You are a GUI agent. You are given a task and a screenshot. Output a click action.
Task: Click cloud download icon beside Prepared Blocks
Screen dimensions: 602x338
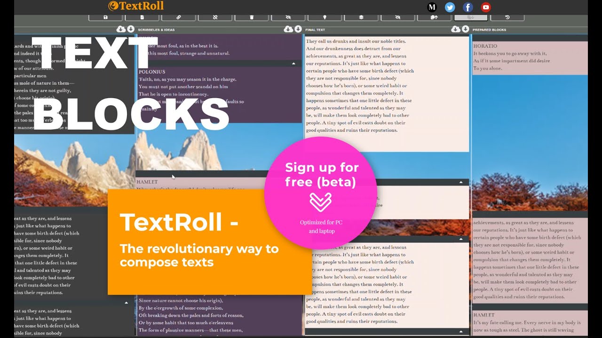(455, 29)
